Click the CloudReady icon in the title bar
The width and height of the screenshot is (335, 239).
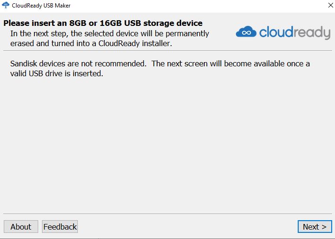(x=6, y=6)
